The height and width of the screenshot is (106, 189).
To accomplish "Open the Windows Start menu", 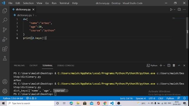I will point(3,103).
